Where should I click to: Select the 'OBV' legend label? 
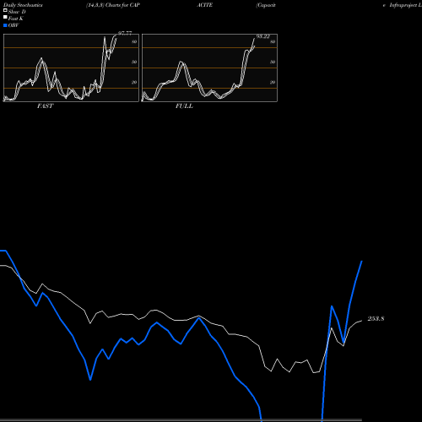14,25
